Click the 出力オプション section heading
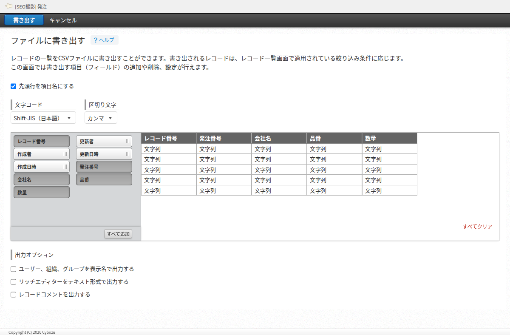 (x=34, y=255)
